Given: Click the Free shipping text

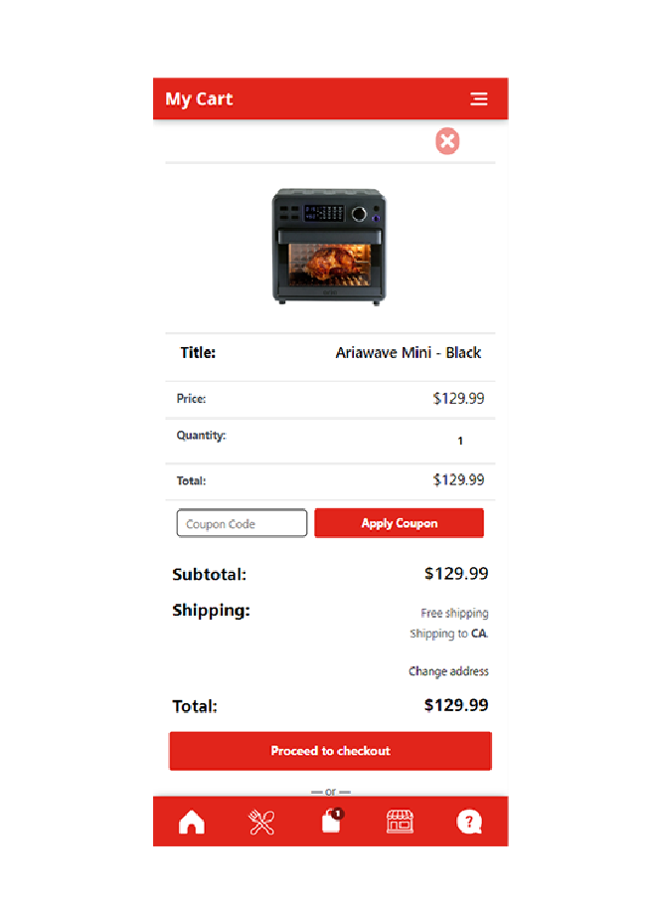Looking at the screenshot, I should tap(454, 613).
